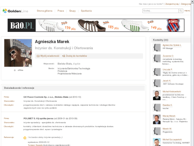The width and height of the screenshot is (194, 146).
Task: Open Zuzanna O. contact link
Action: click(x=168, y=56)
